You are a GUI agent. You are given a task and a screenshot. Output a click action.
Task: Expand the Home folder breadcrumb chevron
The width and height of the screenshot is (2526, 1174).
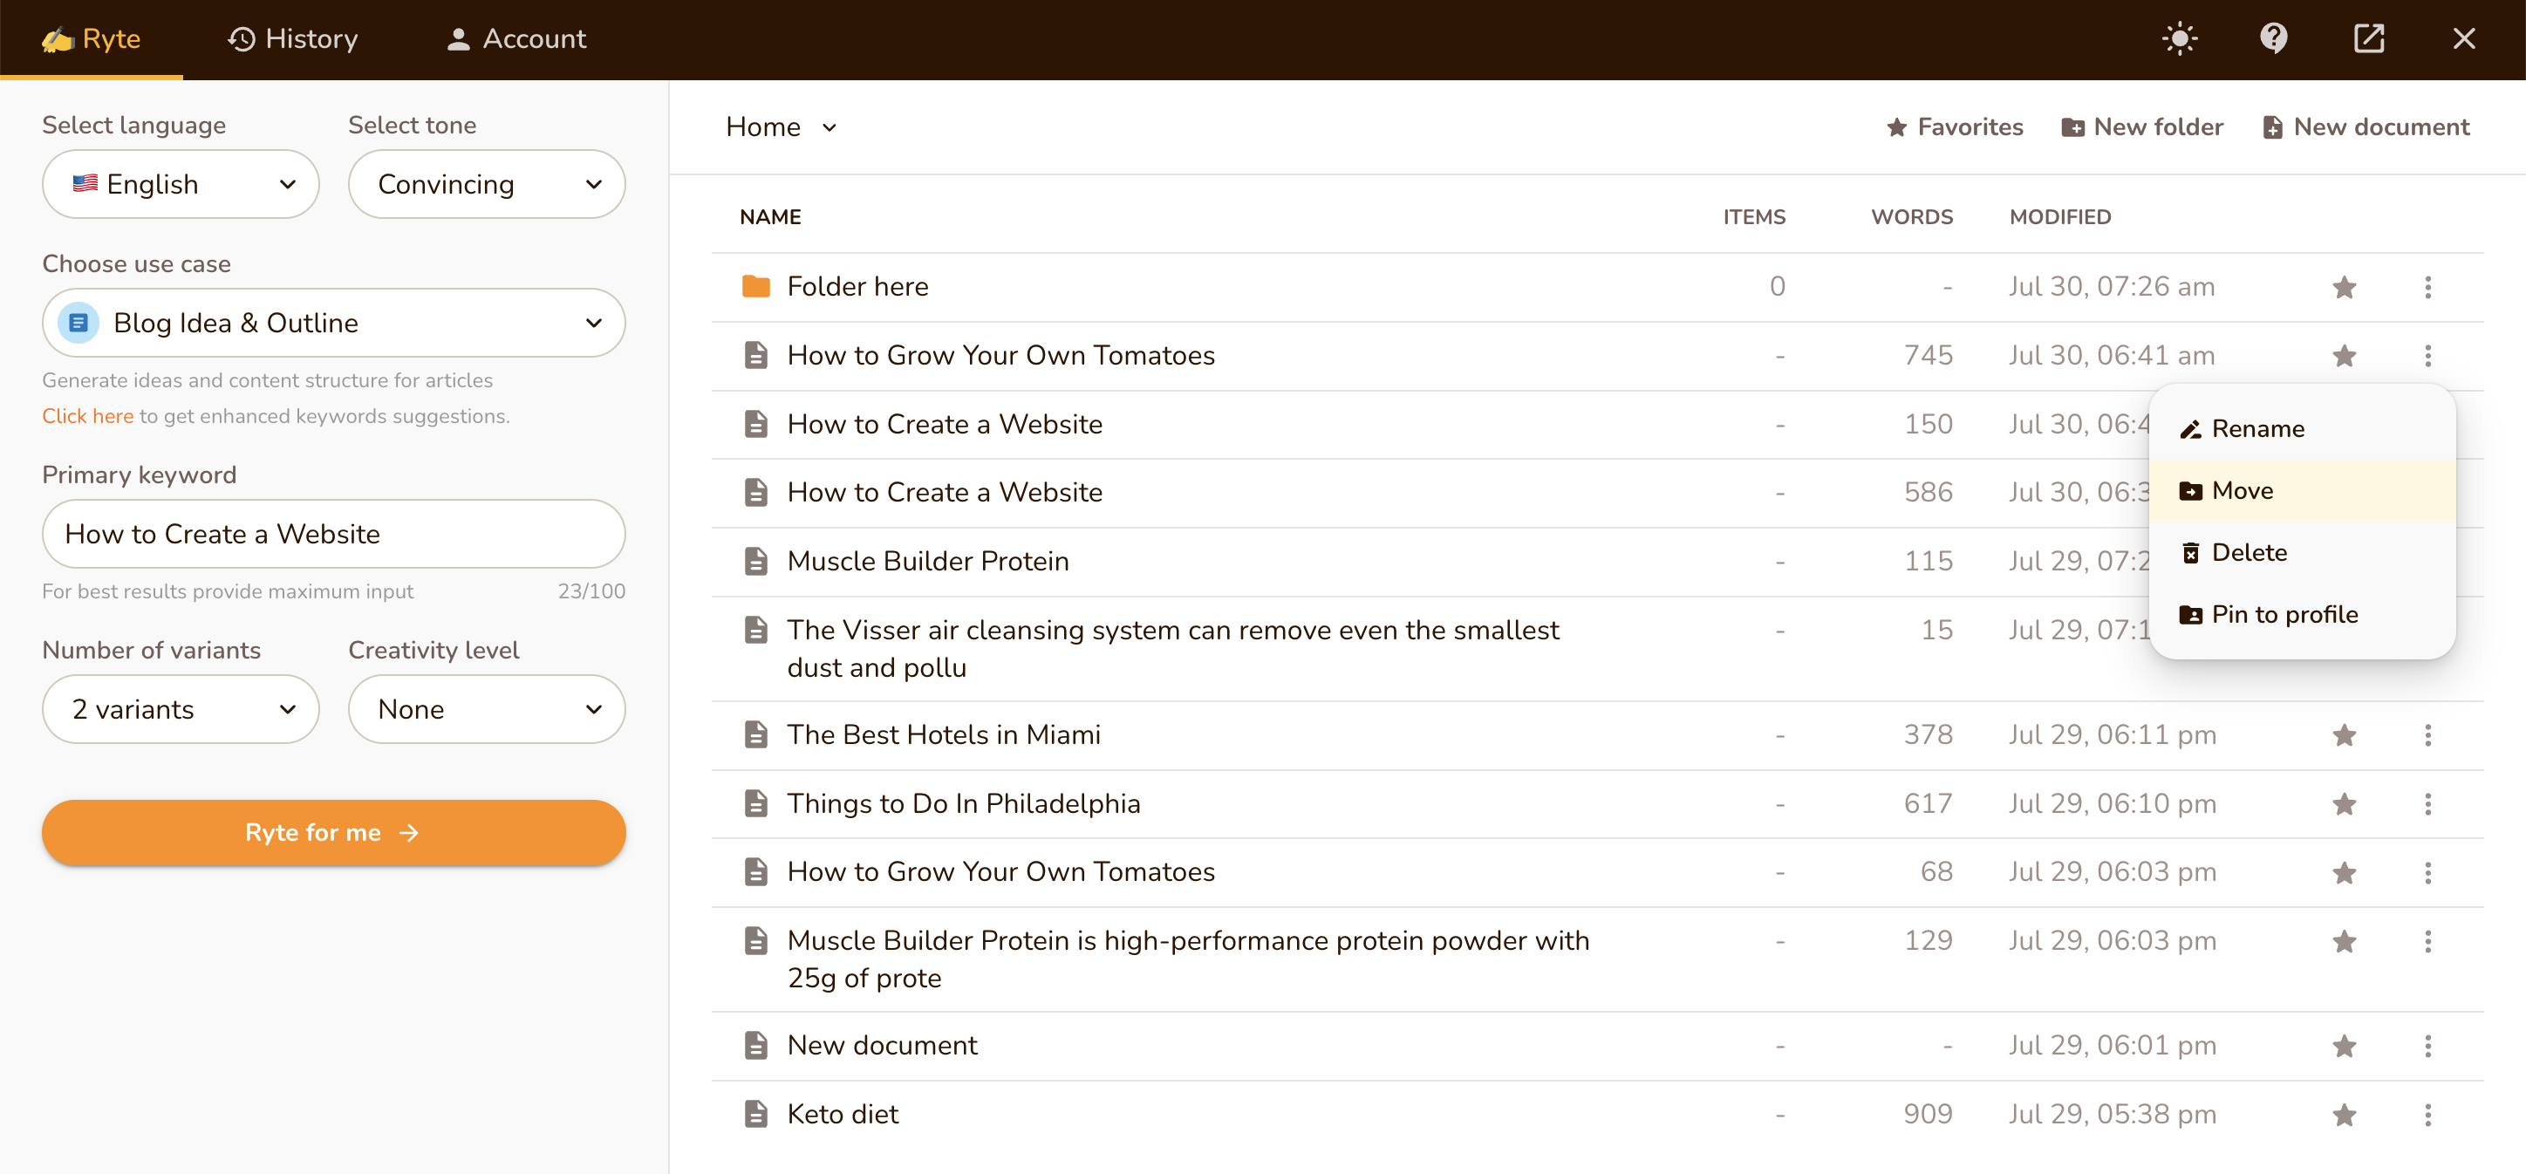(829, 127)
